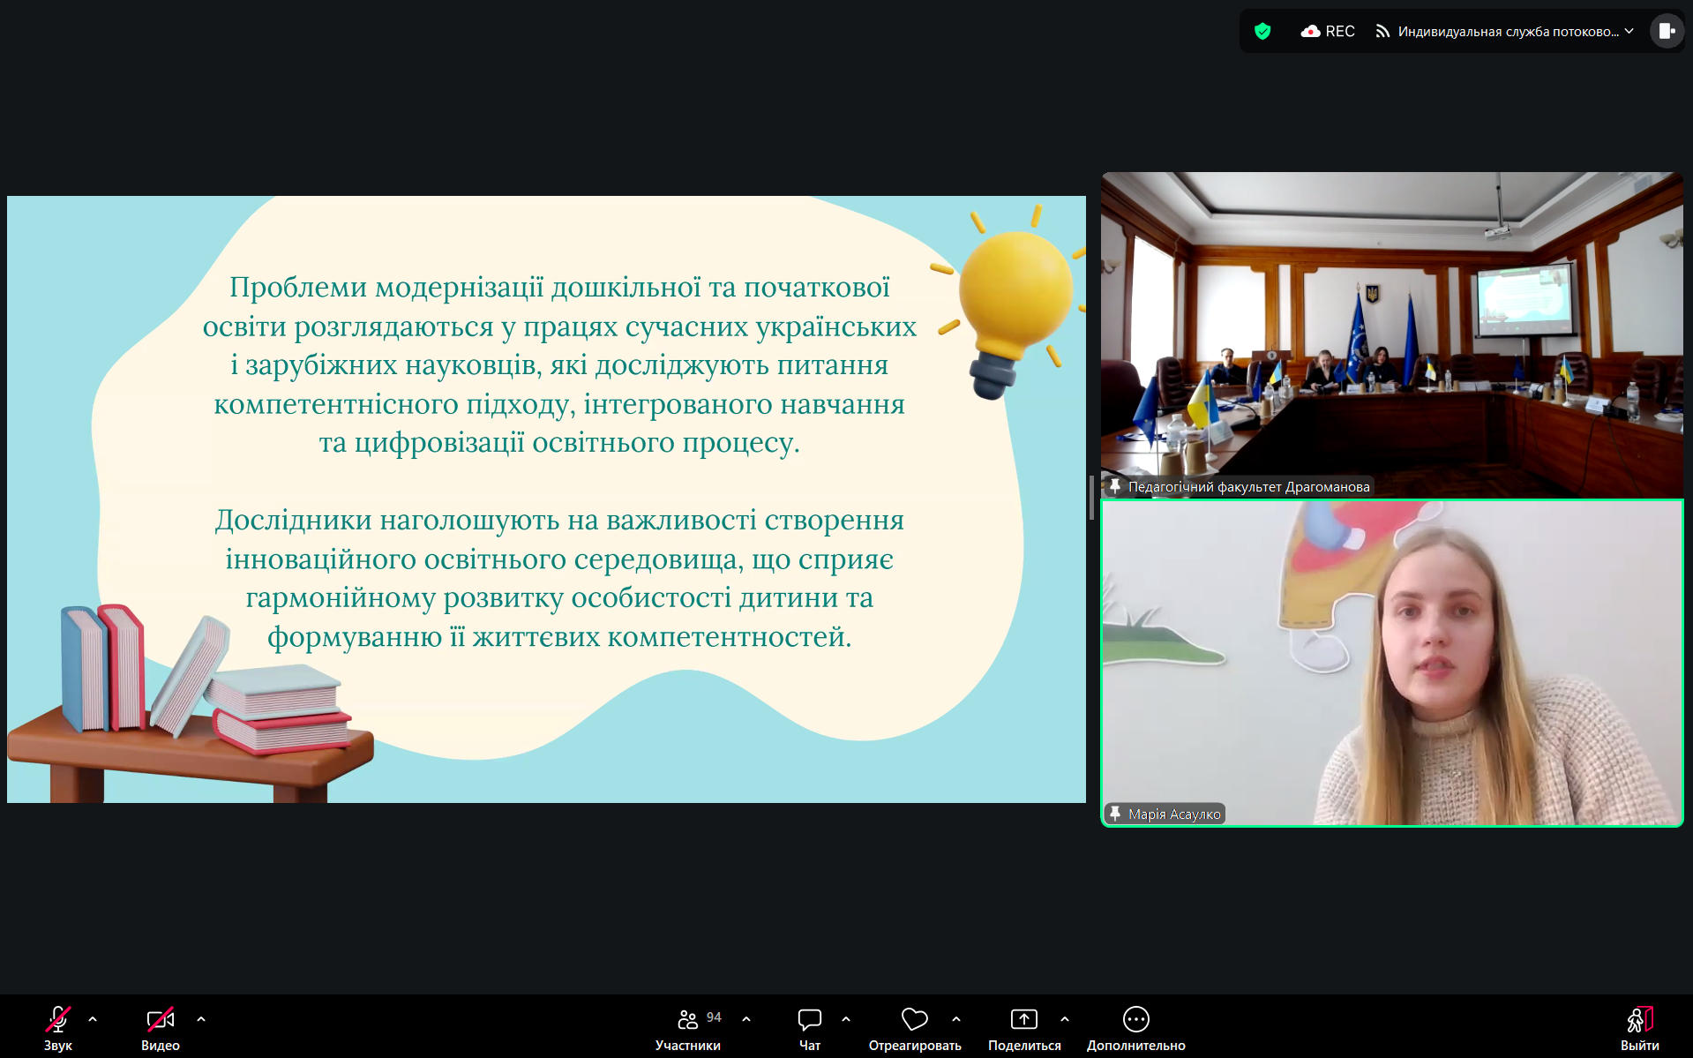Click the cloud icon beside REC
This screenshot has height=1058, width=1693.
coord(1312,31)
